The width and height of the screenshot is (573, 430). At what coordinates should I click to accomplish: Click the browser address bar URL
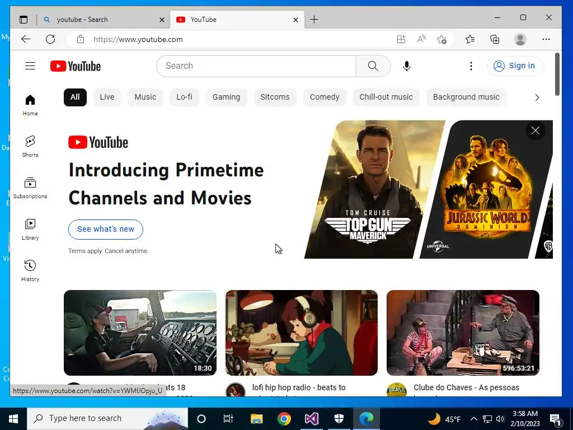[138, 39]
